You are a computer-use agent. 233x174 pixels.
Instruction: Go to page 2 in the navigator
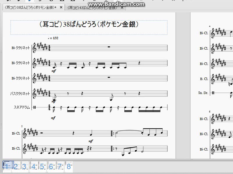pyautogui.click(x=16, y=166)
